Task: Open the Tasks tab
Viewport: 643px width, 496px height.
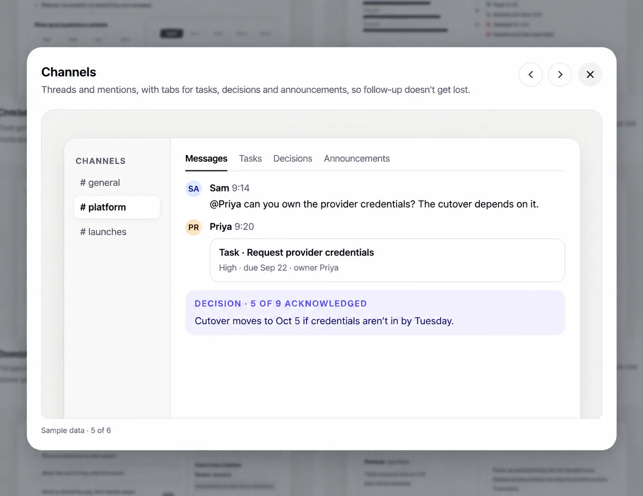Action: point(250,159)
